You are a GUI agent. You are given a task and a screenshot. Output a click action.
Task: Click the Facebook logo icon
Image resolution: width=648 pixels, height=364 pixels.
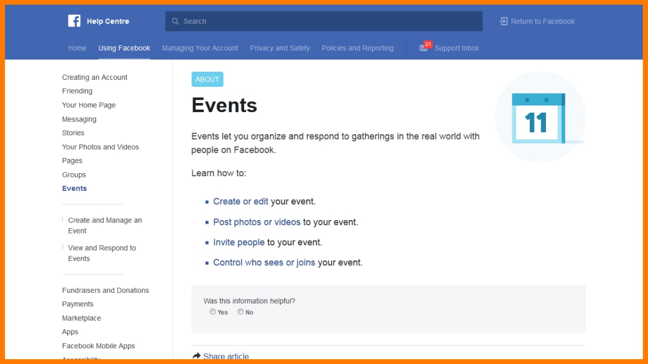[74, 20]
